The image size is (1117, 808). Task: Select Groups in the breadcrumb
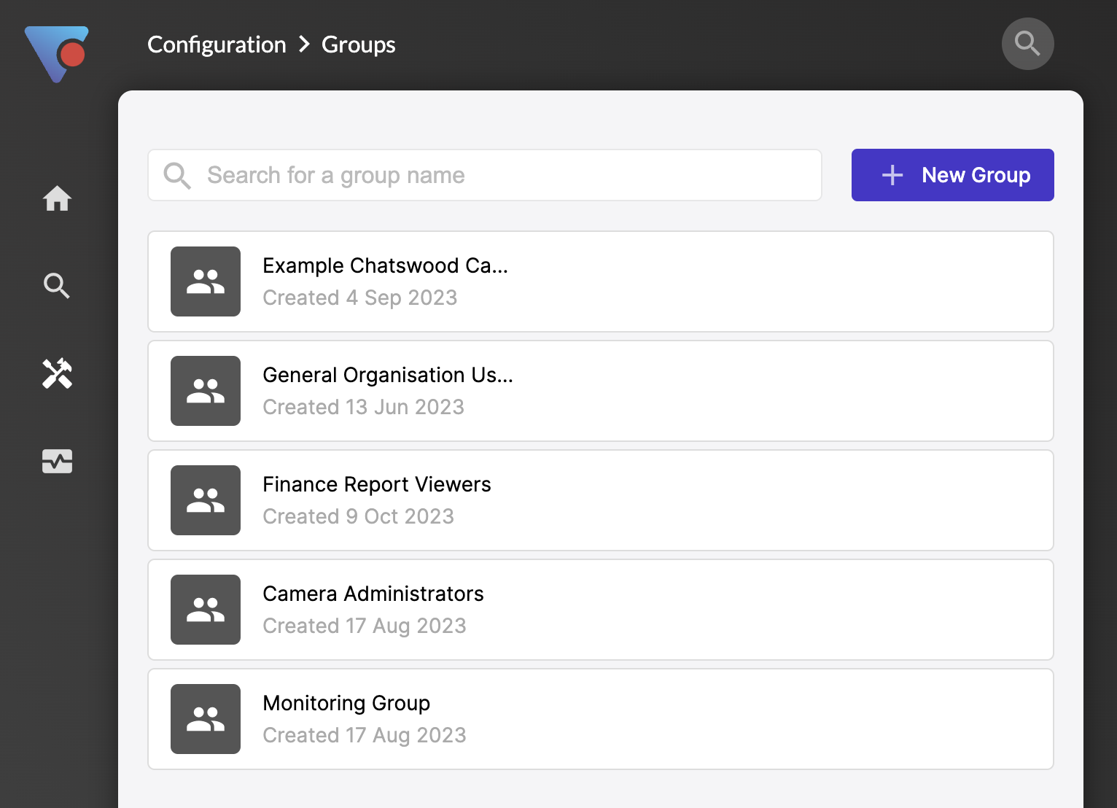pos(358,44)
